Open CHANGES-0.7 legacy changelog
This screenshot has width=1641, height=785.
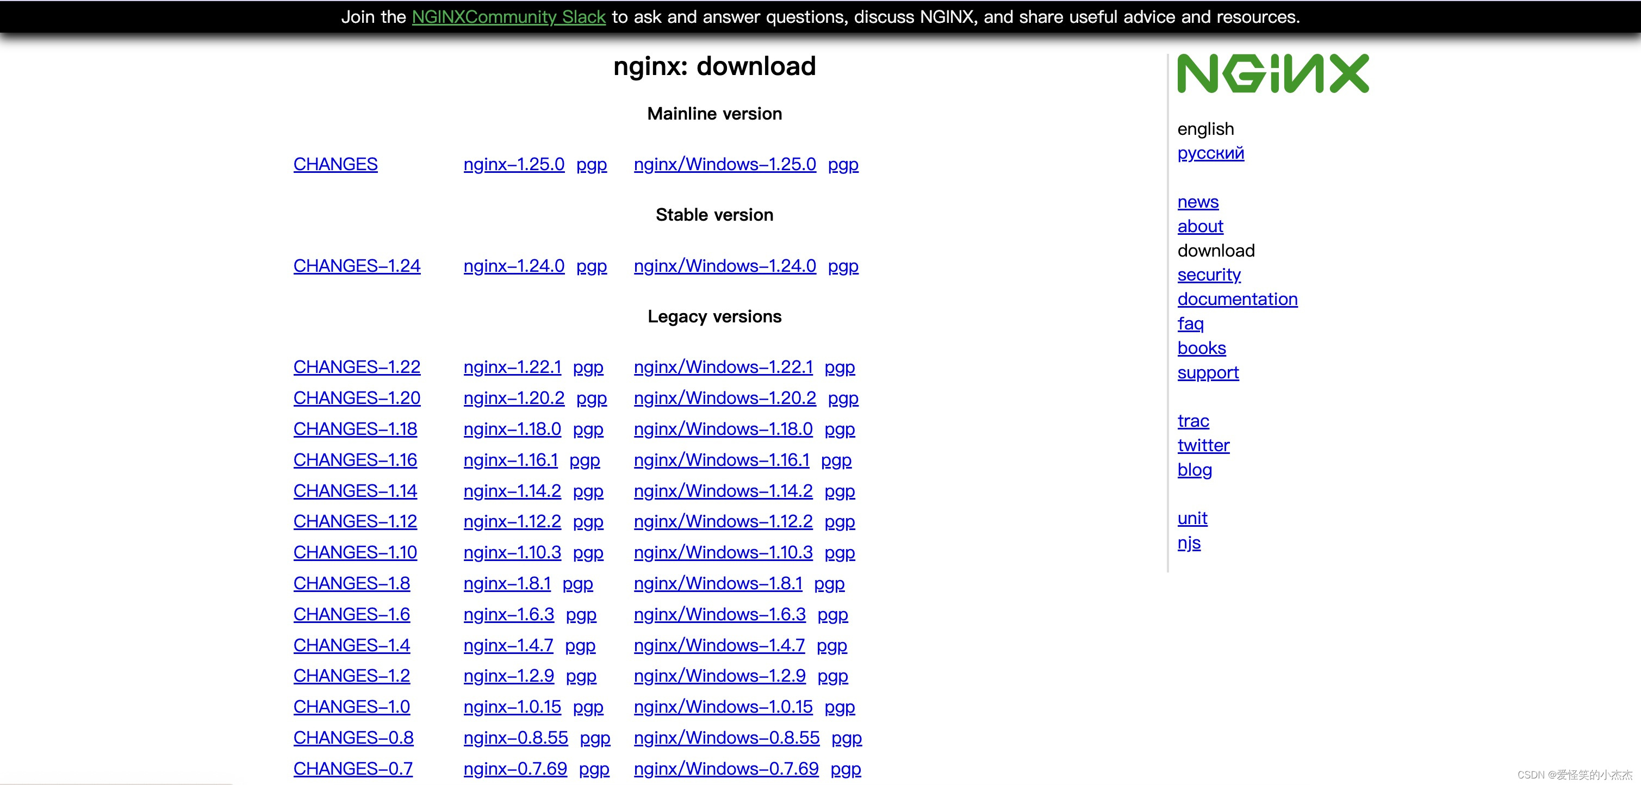[x=353, y=769]
